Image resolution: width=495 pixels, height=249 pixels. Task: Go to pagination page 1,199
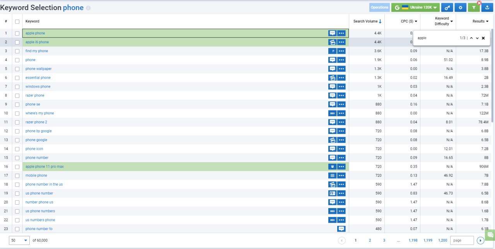click(428, 240)
